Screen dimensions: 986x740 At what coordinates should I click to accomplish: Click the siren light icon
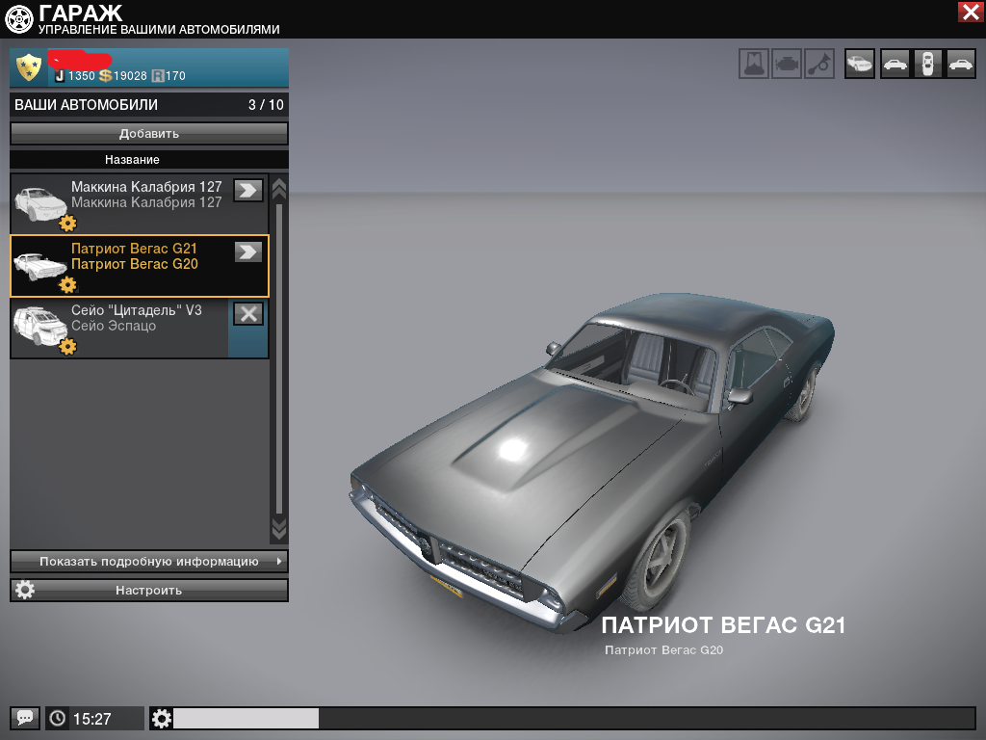(754, 64)
